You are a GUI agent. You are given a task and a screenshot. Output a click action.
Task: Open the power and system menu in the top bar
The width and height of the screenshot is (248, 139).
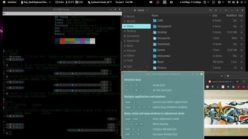click(243, 2)
